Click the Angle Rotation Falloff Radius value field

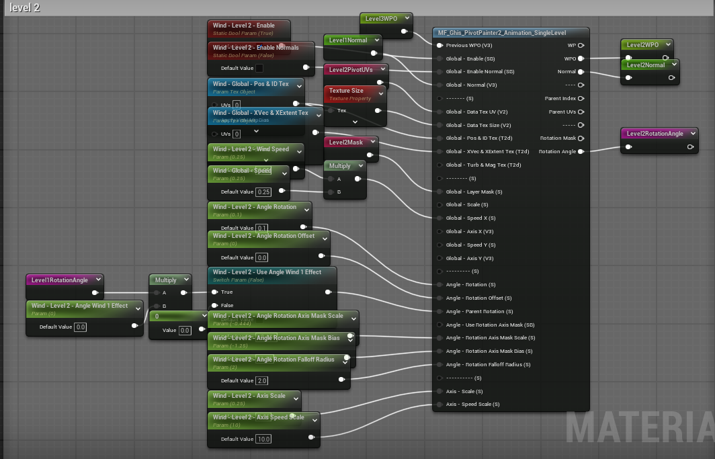point(262,380)
